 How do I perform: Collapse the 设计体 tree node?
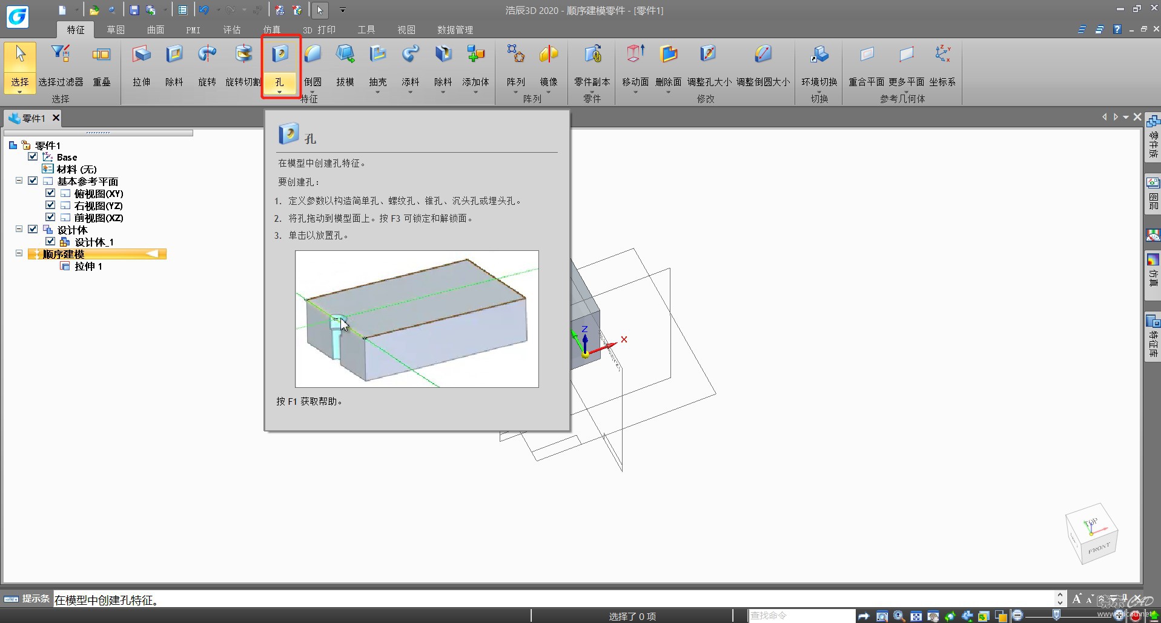[19, 229]
